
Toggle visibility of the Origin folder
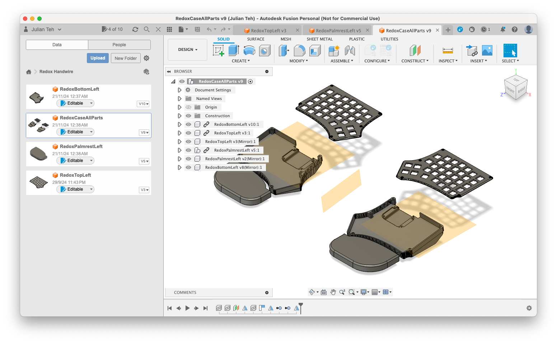[188, 107]
